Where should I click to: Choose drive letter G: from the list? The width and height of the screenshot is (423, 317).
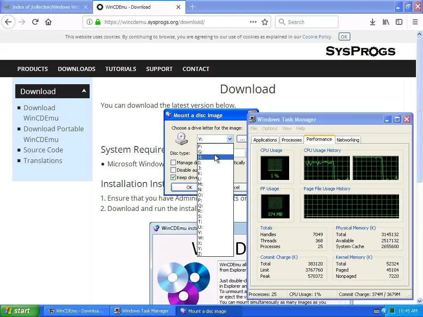coord(215,152)
